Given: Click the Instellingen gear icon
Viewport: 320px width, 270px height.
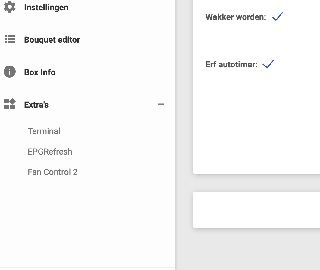Looking at the screenshot, I should coord(10,7).
